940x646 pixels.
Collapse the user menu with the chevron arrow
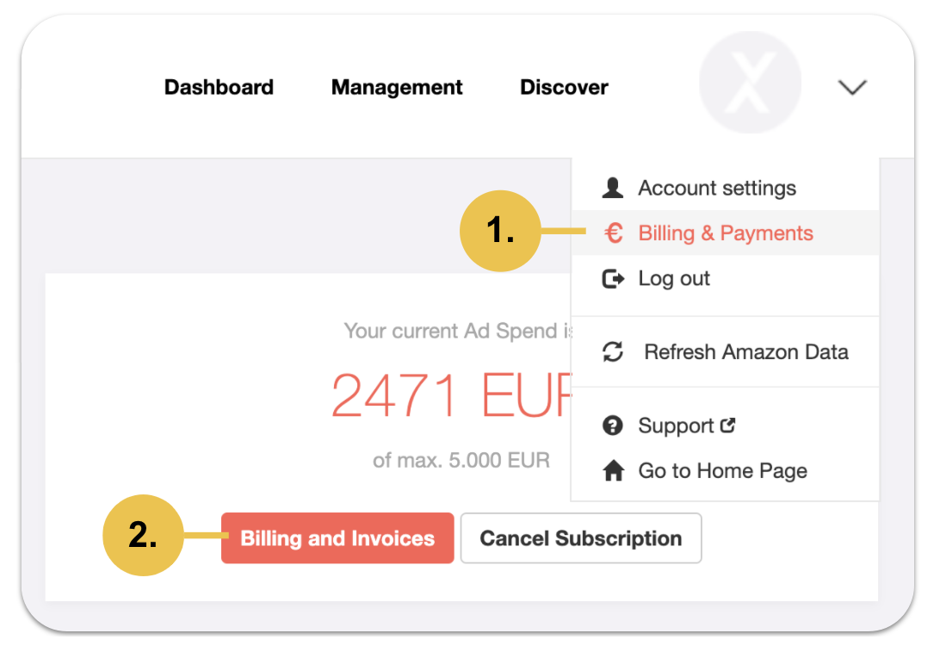click(x=852, y=88)
